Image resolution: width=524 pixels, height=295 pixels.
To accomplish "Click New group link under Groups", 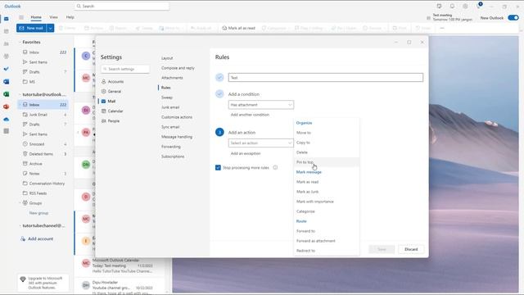I will (x=38, y=213).
